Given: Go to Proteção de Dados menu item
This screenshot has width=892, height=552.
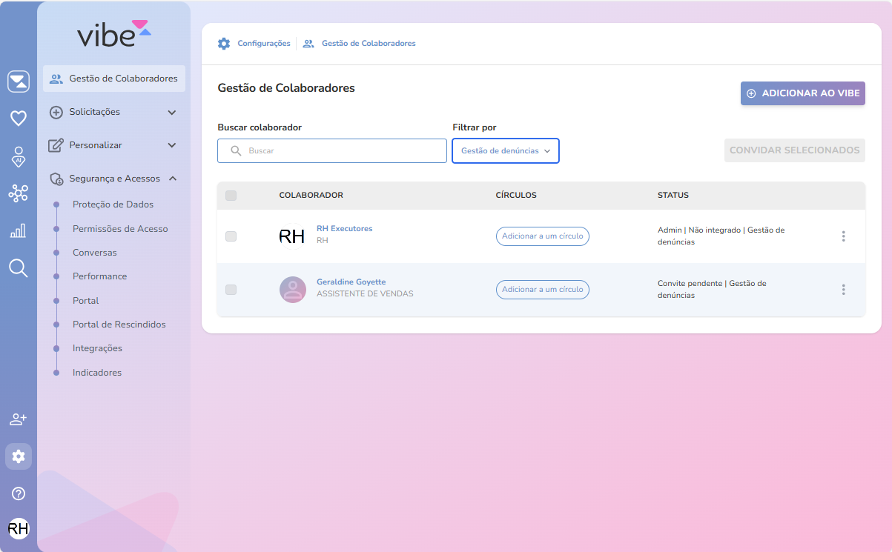Looking at the screenshot, I should [113, 204].
